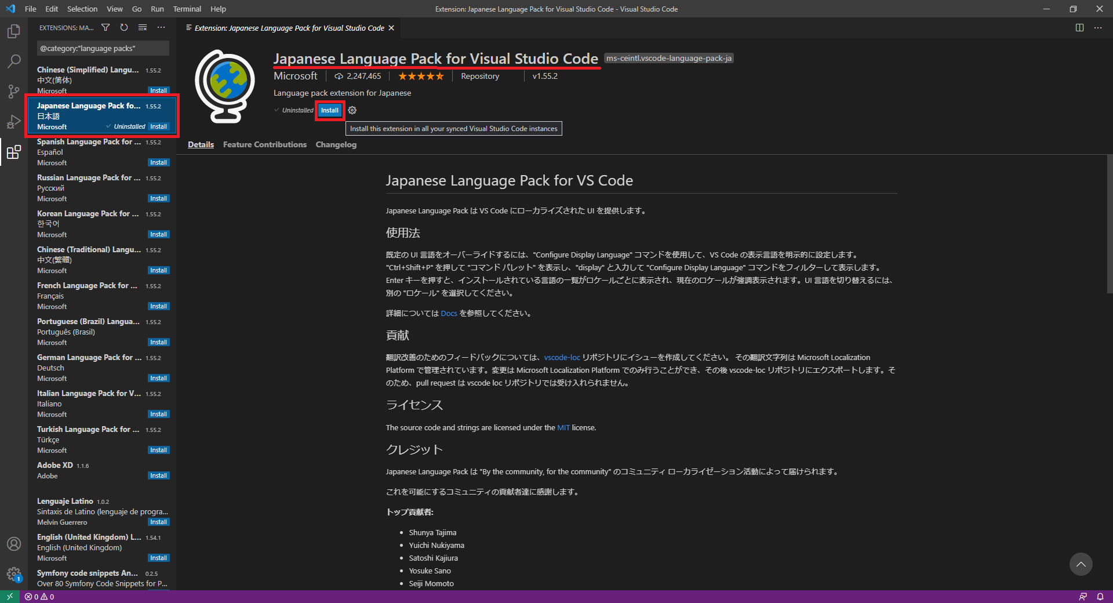The image size is (1113, 603).
Task: Install the Adobe XD extension
Action: pyautogui.click(x=158, y=475)
